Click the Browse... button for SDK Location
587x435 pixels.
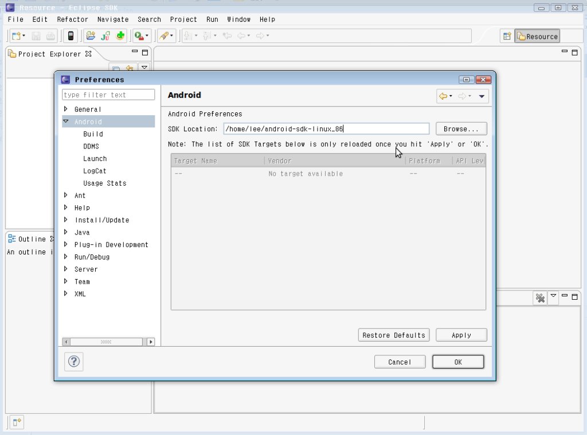click(461, 129)
